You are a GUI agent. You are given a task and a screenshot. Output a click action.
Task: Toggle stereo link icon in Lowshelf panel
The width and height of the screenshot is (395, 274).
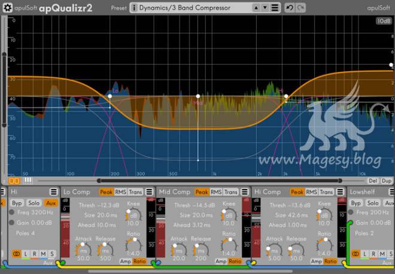pyautogui.click(x=355, y=254)
